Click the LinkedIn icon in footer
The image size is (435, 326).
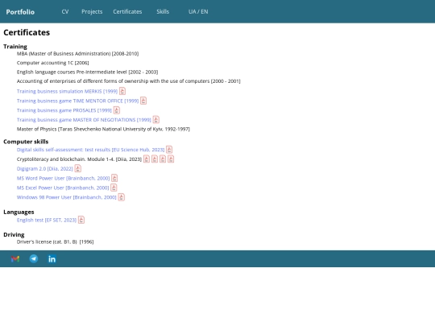coord(52,259)
